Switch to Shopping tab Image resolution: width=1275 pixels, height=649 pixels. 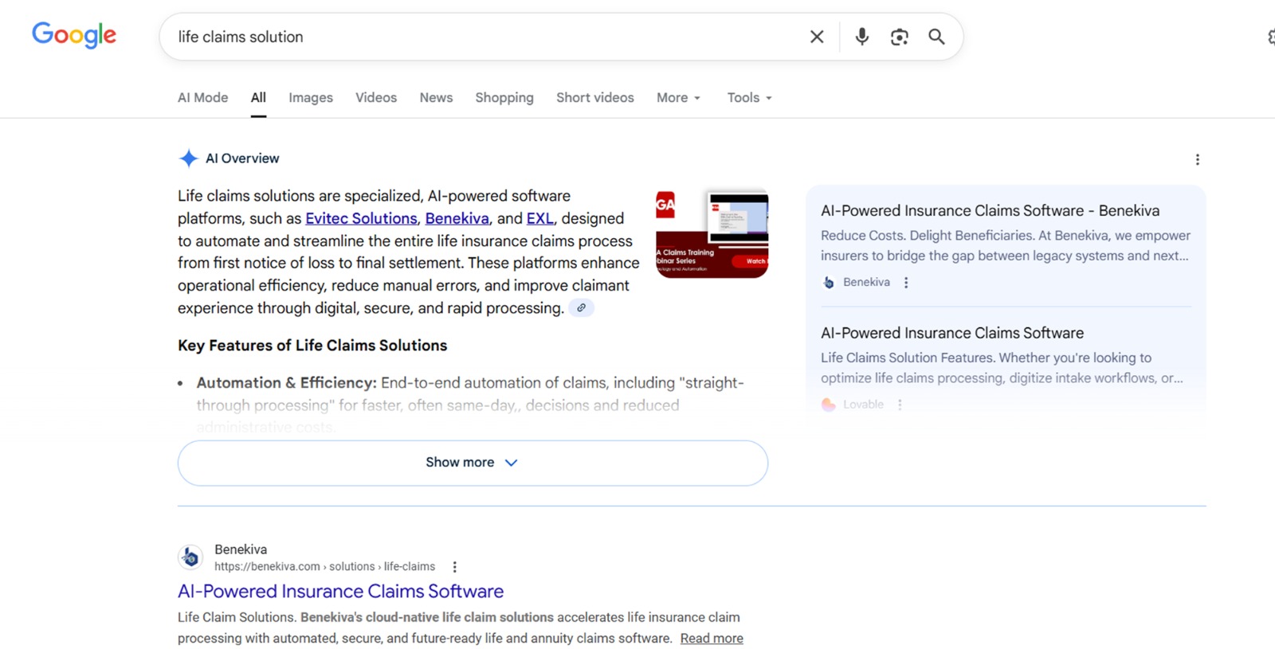[504, 97]
